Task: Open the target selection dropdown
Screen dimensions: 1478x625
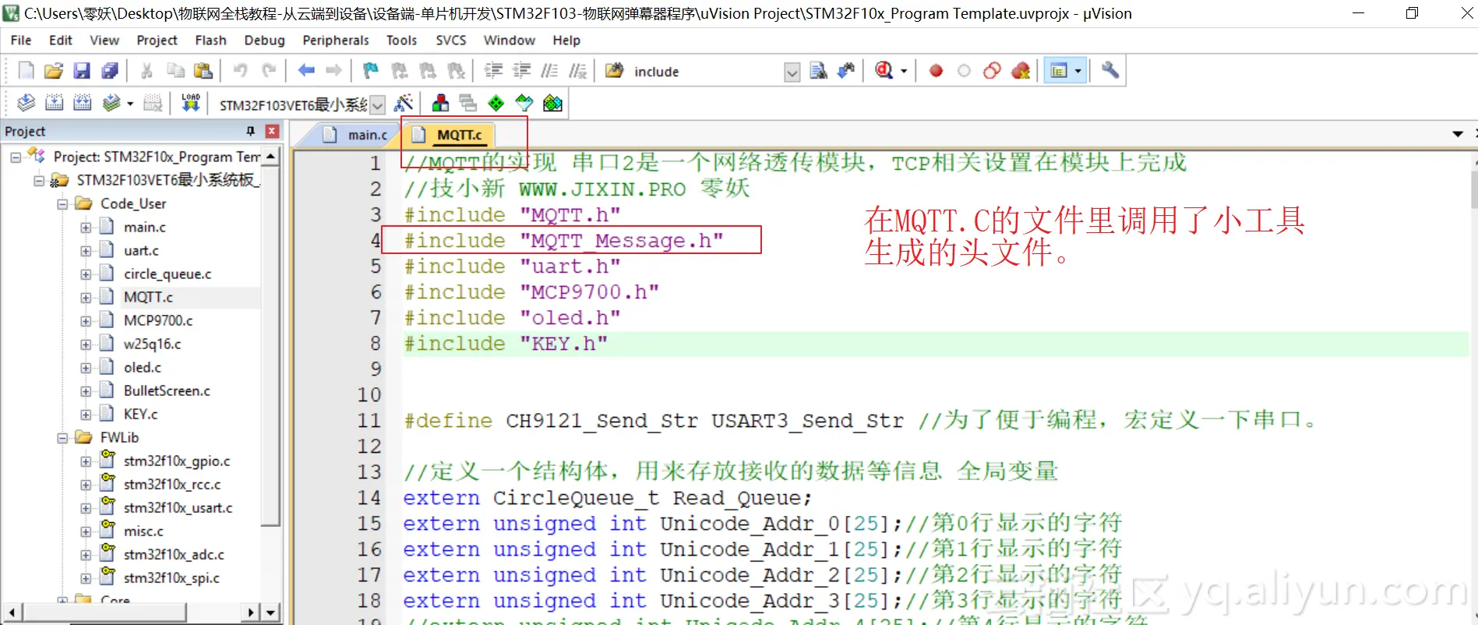Action: coord(378,104)
